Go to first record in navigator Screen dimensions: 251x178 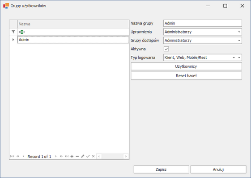coord(12,156)
